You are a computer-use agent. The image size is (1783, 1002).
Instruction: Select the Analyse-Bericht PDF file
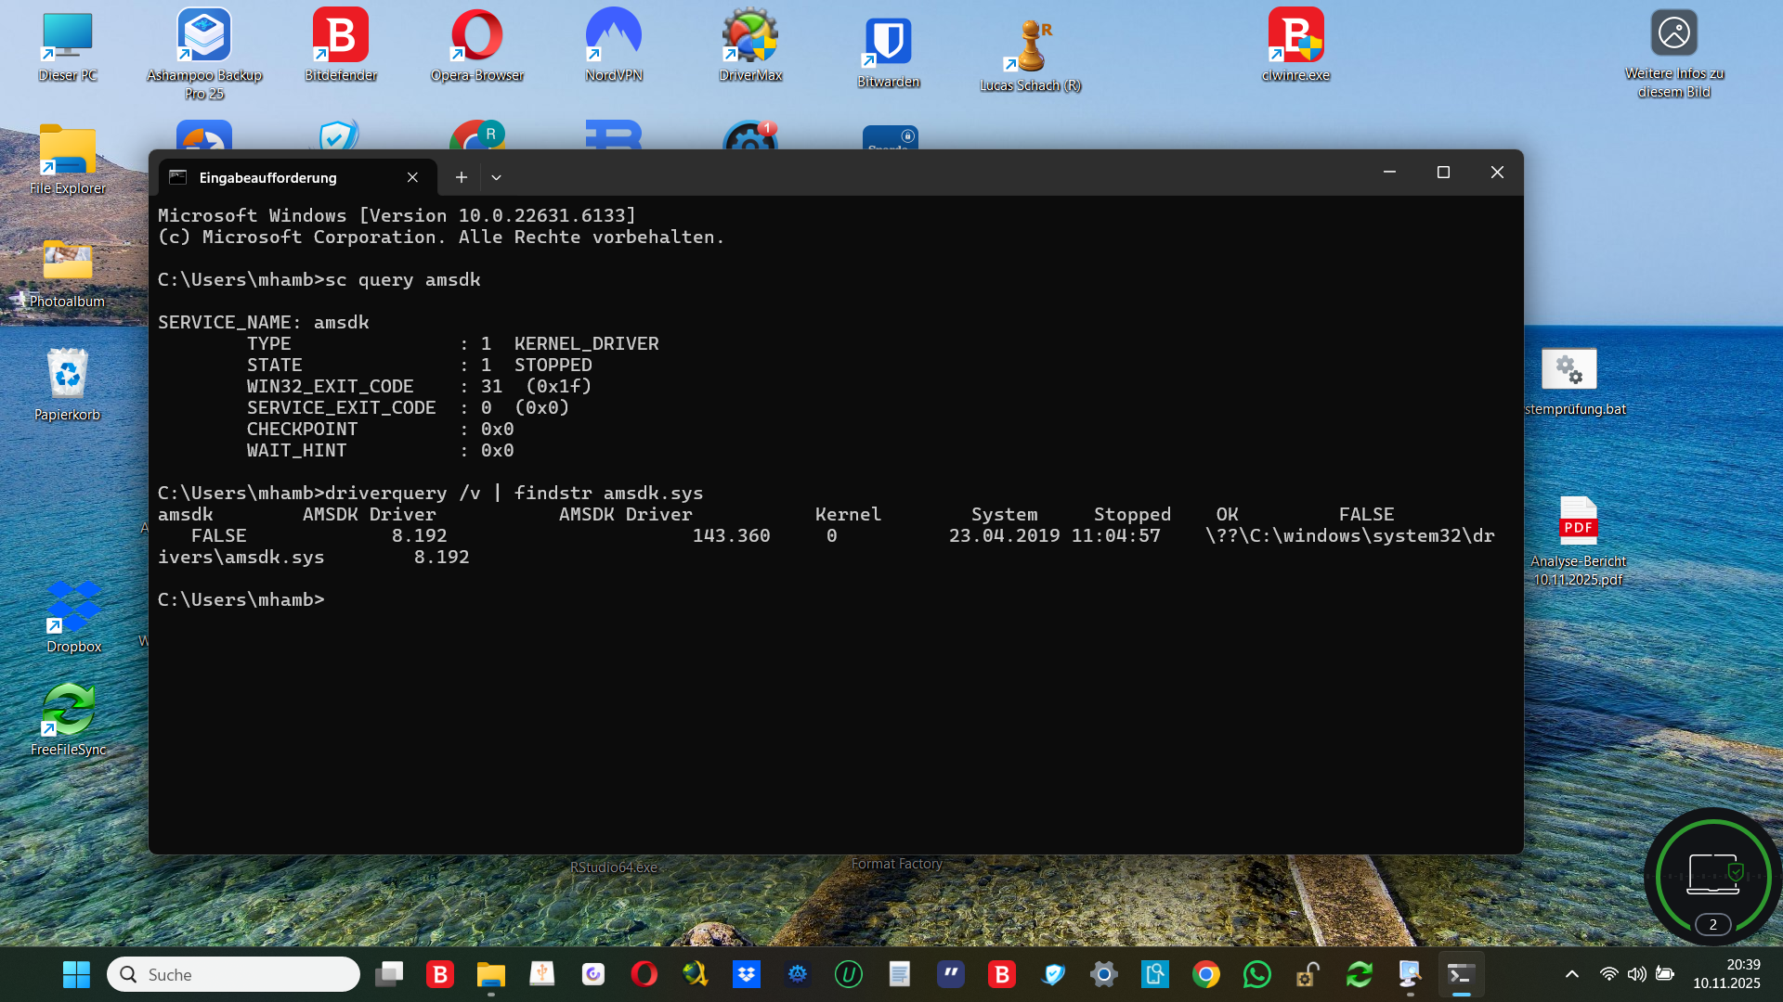pos(1578,524)
